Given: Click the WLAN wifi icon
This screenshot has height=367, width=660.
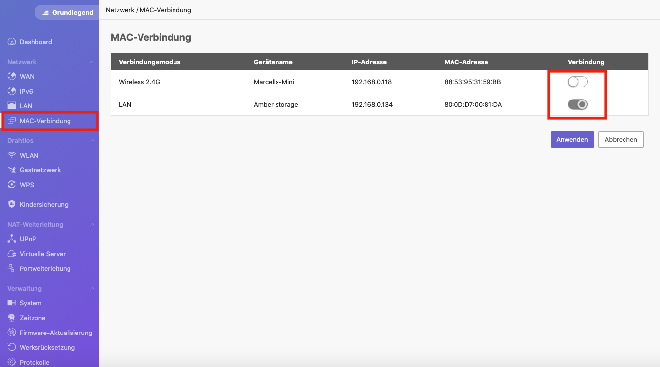Looking at the screenshot, I should [x=12, y=155].
